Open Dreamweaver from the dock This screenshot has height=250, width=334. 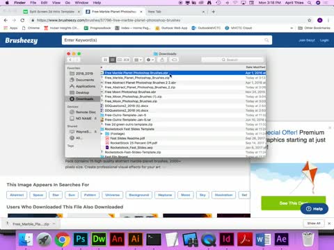coord(99,239)
